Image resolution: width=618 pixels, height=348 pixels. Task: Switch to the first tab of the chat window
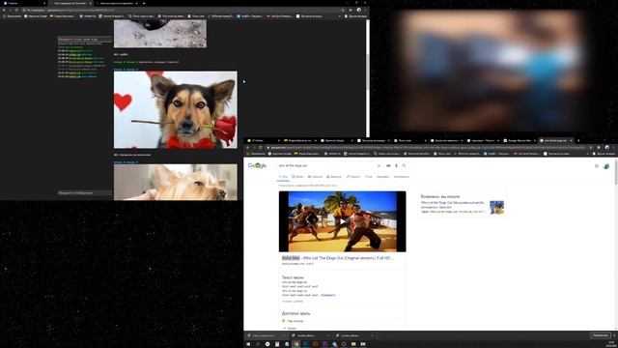[23, 3]
